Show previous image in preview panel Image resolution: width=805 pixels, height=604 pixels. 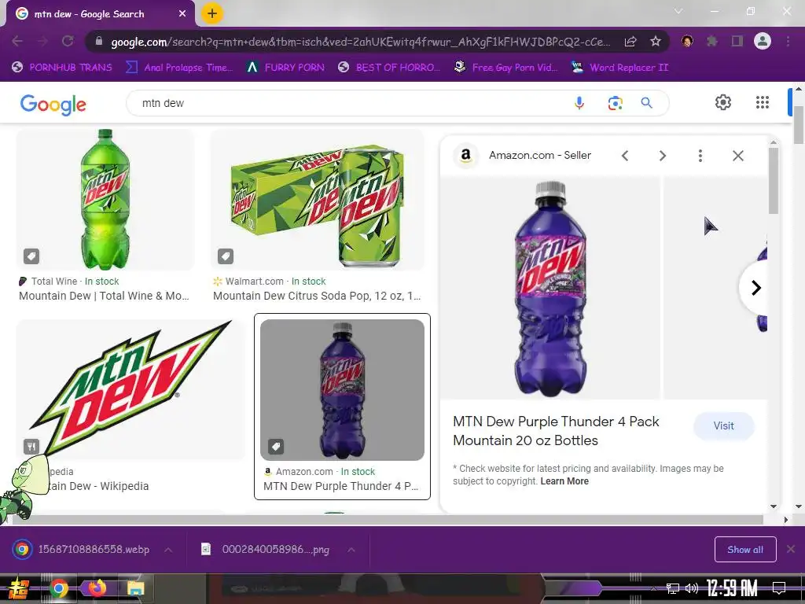[x=625, y=156]
